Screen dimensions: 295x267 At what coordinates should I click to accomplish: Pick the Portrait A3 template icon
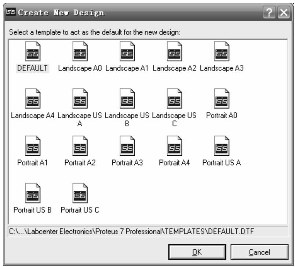click(x=127, y=146)
